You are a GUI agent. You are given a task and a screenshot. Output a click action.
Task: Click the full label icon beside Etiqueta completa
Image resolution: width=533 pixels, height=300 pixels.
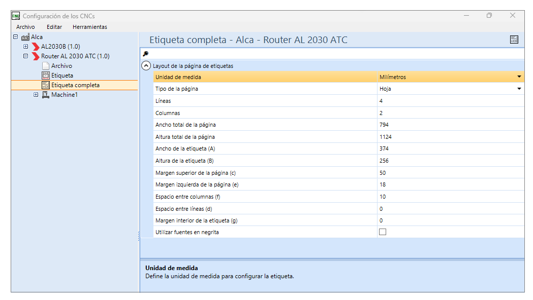[46, 85]
